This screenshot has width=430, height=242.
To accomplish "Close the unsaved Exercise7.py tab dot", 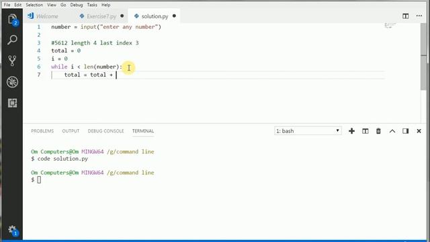I will click(122, 16).
